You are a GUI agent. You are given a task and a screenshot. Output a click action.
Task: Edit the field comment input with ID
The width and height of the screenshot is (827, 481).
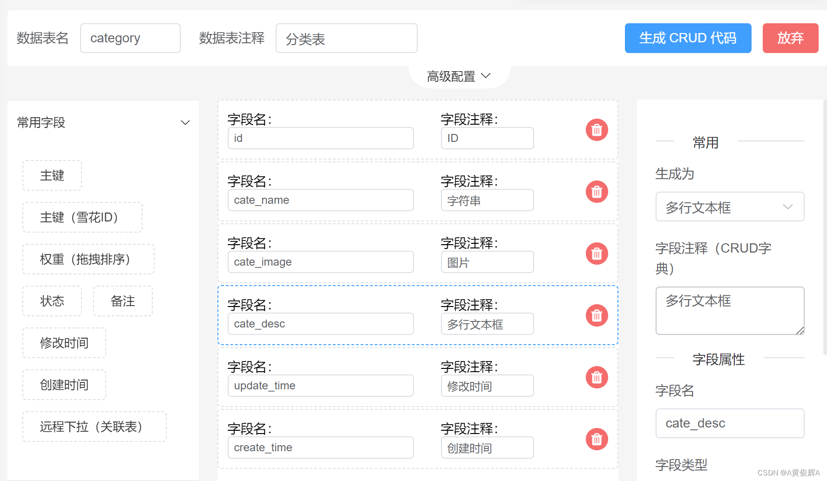tap(488, 138)
